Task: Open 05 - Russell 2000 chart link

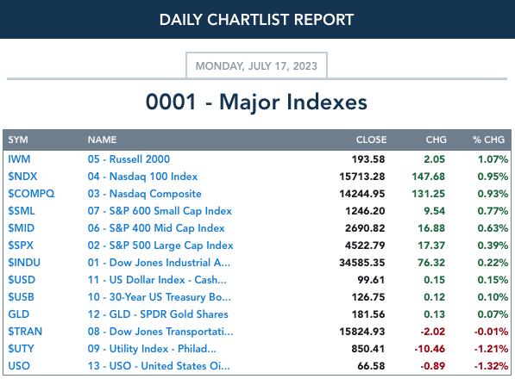Action: (x=129, y=159)
